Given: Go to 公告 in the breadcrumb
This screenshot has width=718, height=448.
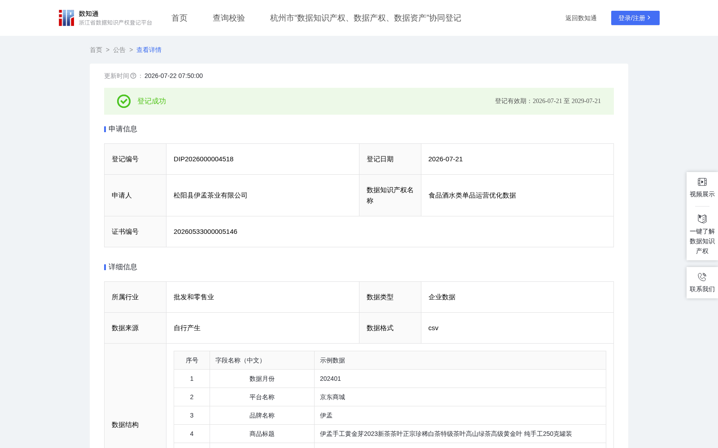Looking at the screenshot, I should coord(119,50).
